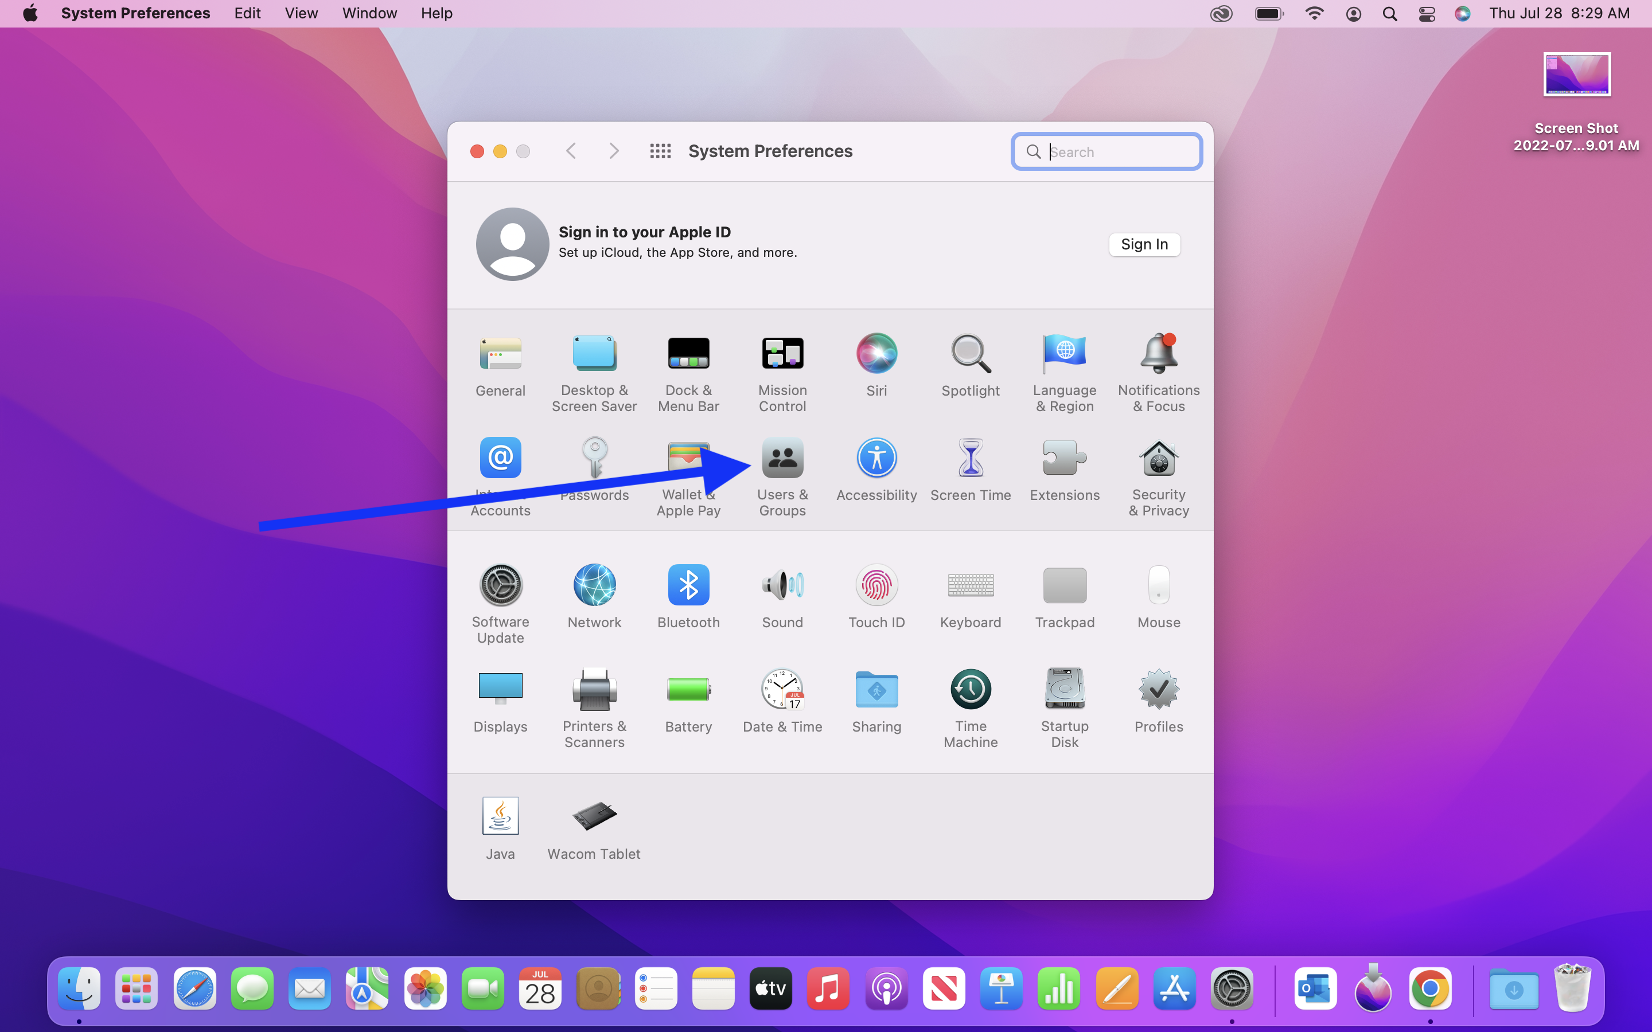Show all preferences grid button
Viewport: 1652px width, 1032px height.
click(660, 151)
